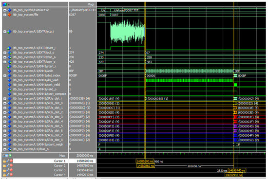
Task: Expand the KNN1/dist_index signal
Action: point(5,75)
